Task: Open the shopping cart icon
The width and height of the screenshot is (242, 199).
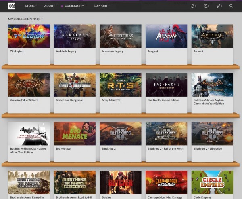Action: [x=218, y=6]
